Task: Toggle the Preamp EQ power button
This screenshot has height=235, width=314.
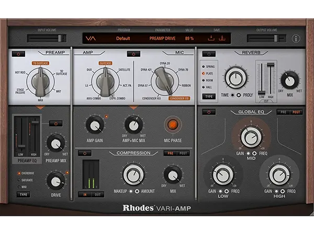Action: pyautogui.click(x=55, y=123)
